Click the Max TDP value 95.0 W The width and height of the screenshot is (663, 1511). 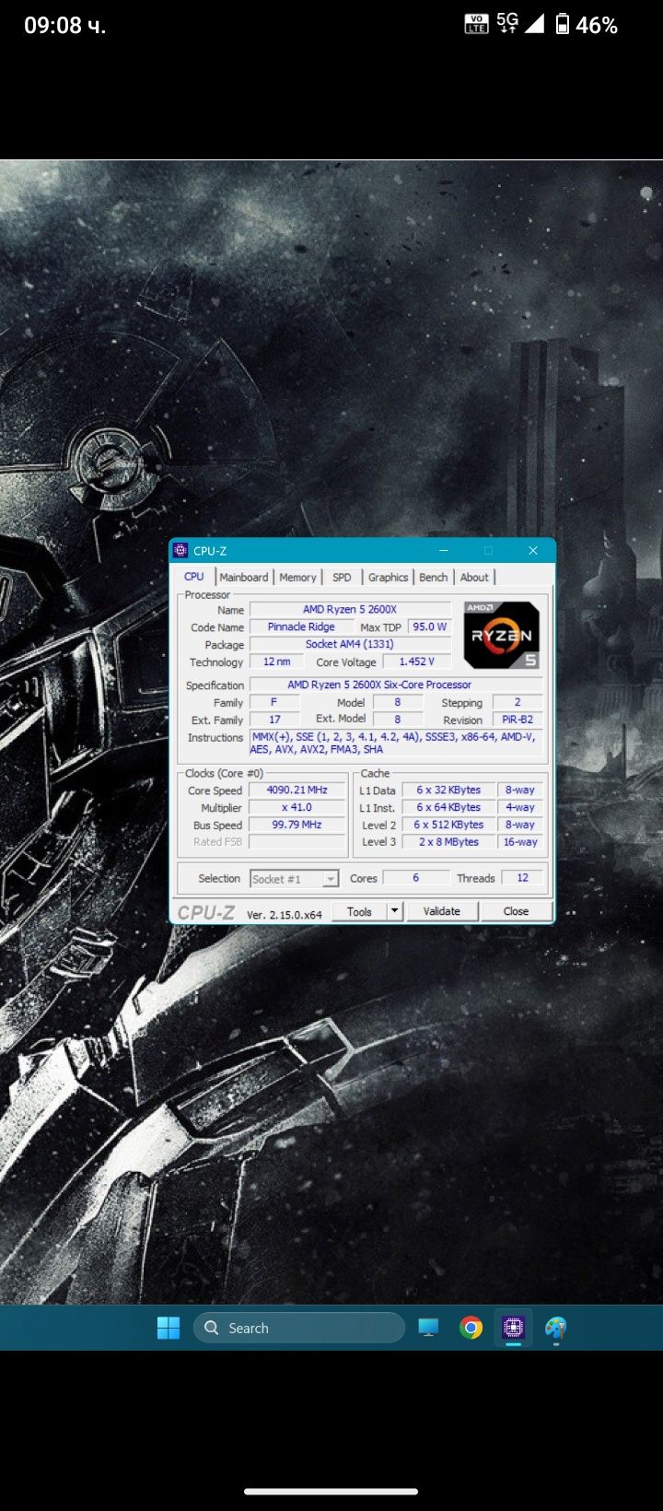[429, 627]
